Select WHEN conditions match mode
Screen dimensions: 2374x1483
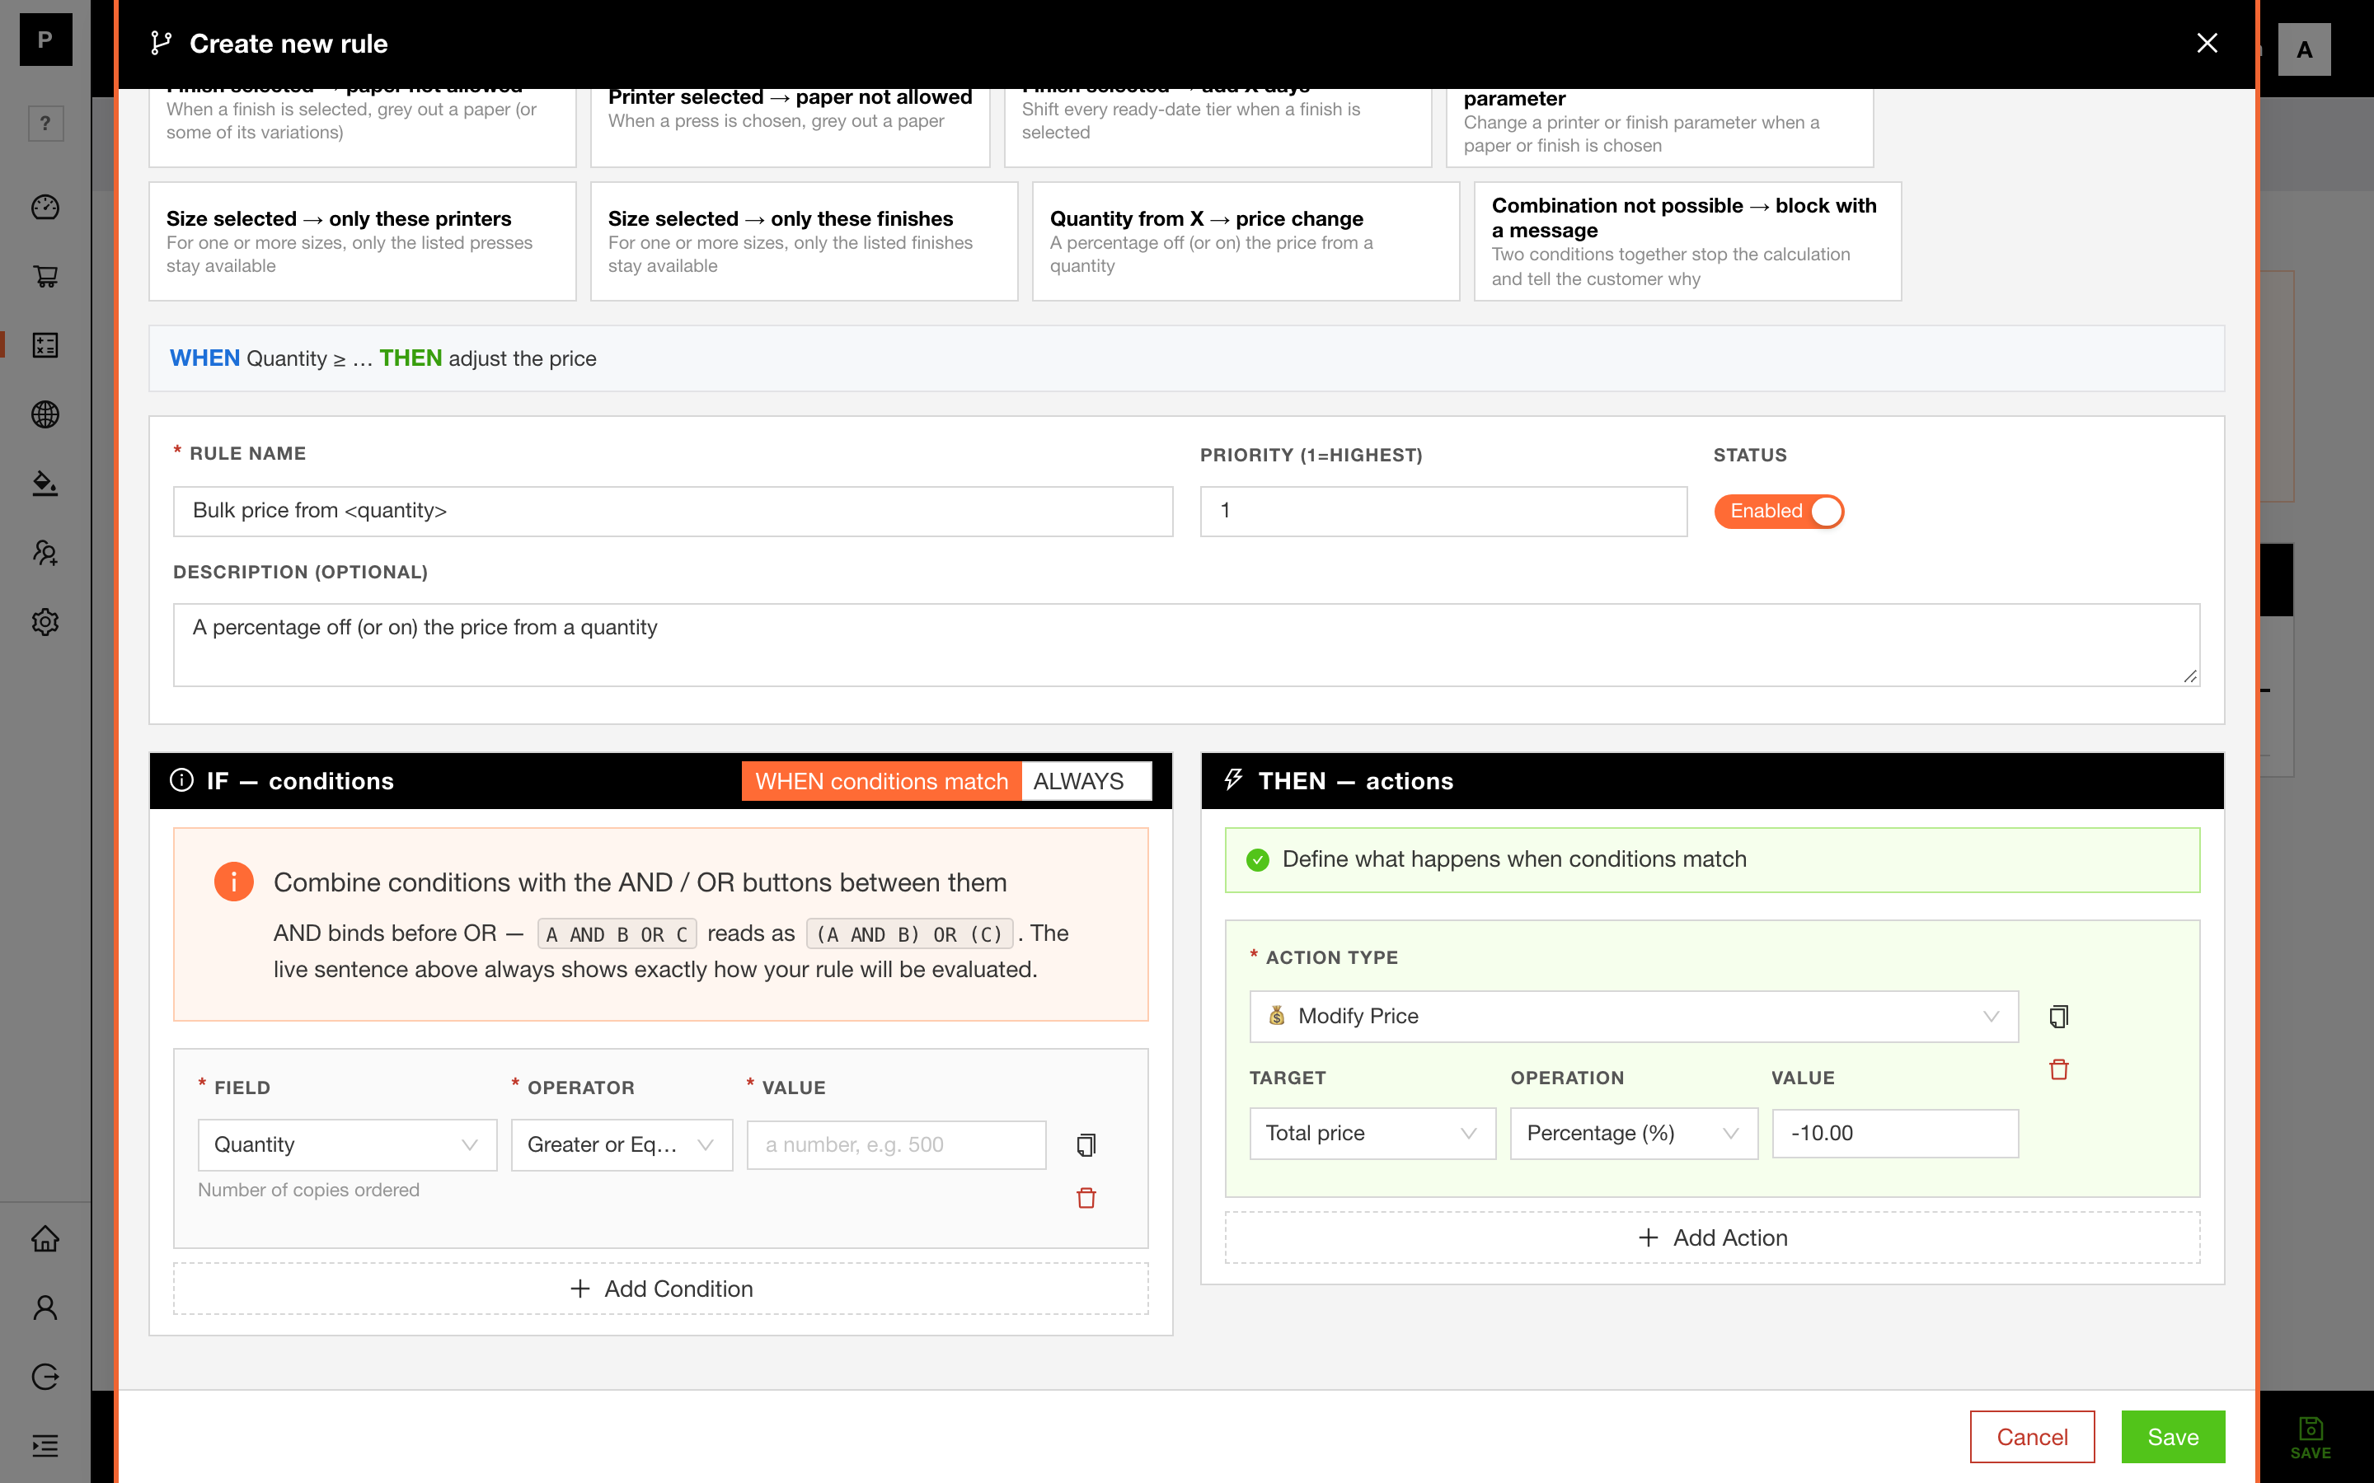click(881, 781)
